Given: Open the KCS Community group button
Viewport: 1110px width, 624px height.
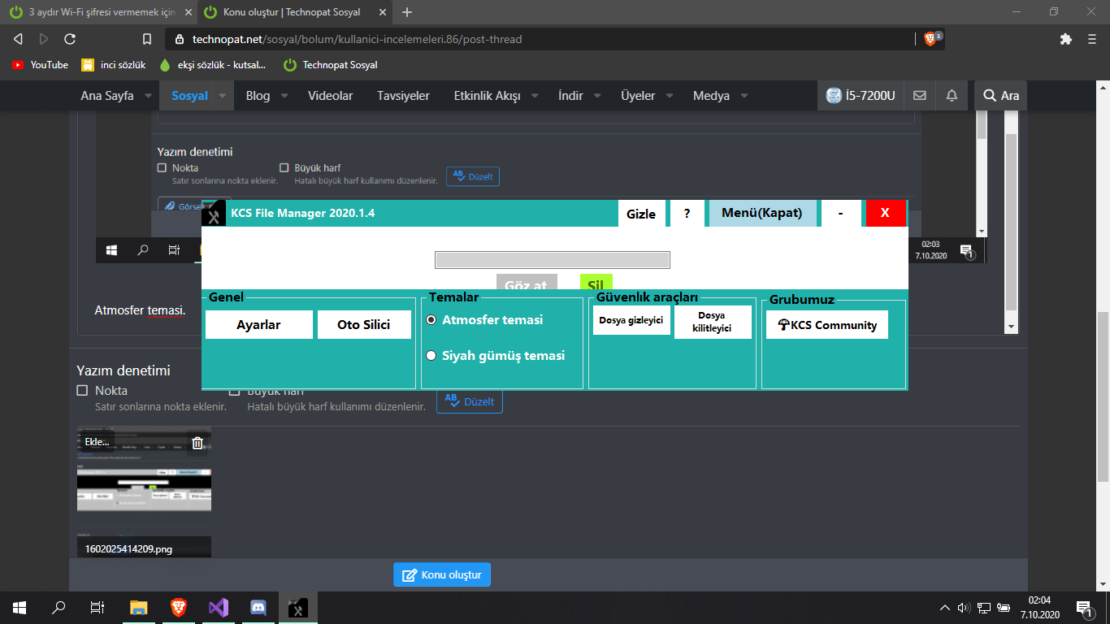Looking at the screenshot, I should (827, 325).
